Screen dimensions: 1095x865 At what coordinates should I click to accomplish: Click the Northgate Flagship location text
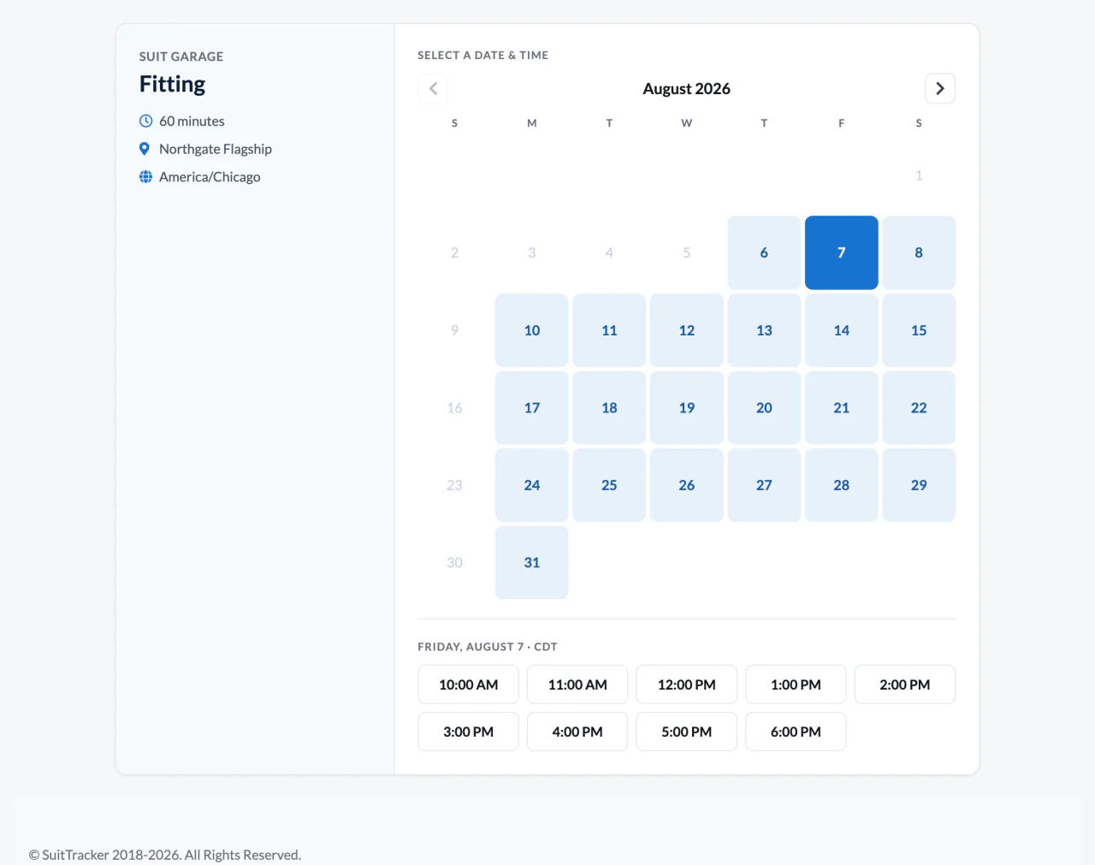(216, 149)
